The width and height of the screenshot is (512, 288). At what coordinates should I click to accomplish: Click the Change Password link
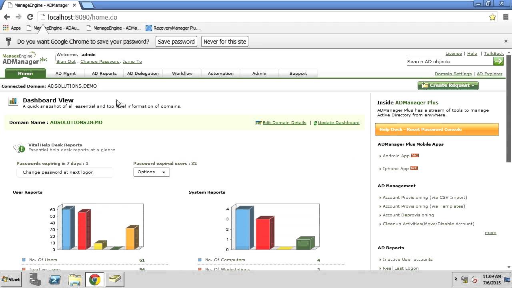[x=100, y=62]
